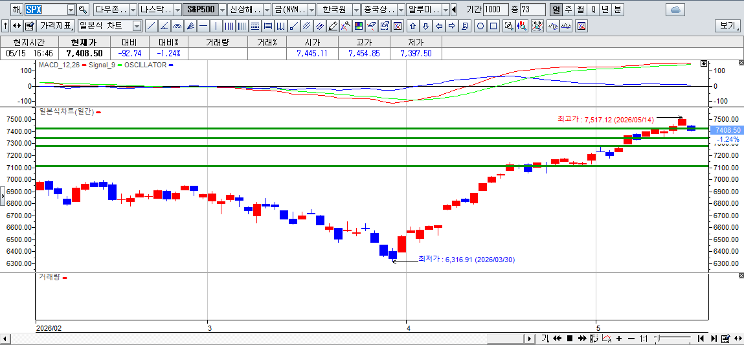The image size is (744, 345).
Task: Click the symbol search magnifier icon
Action: [83, 9]
